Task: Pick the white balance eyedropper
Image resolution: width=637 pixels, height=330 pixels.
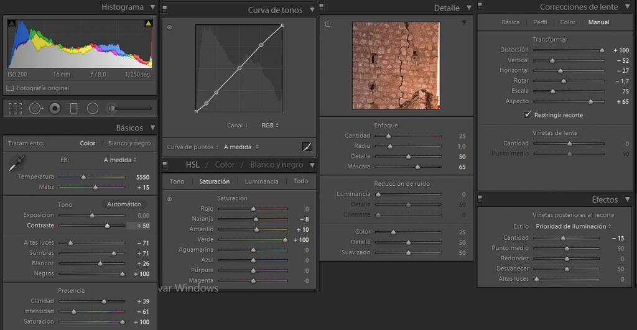Action: click(x=16, y=163)
